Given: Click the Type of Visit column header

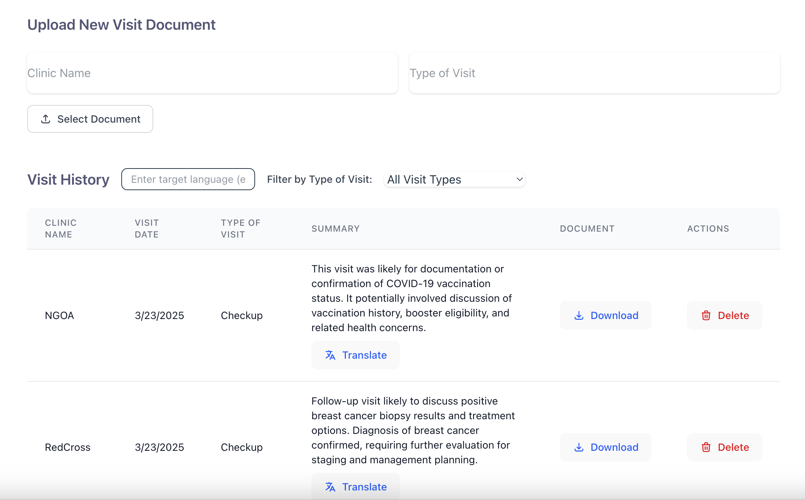Looking at the screenshot, I should 240,229.
